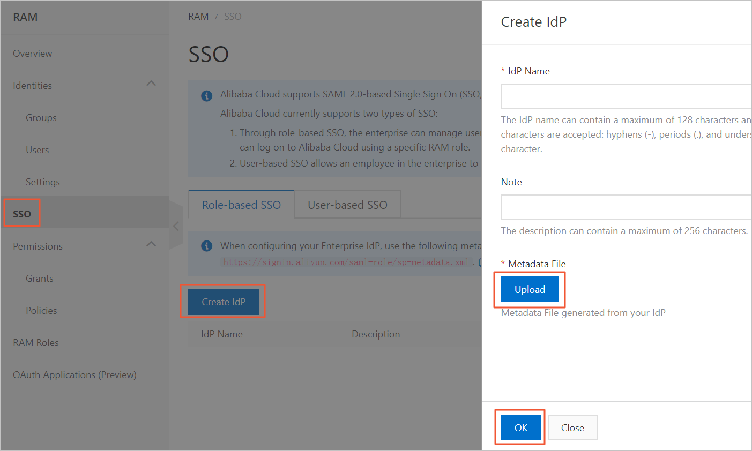
Task: Open Grants under Permissions
Action: point(40,279)
